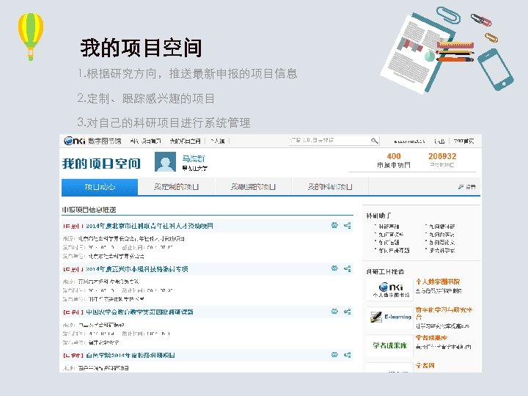Open 我的项目空间 in the top navigation

pyautogui.click(x=185, y=141)
